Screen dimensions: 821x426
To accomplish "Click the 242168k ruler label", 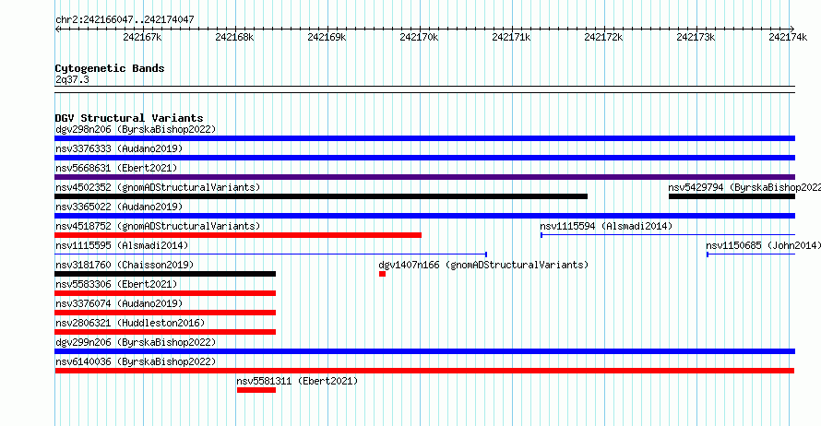I will (234, 37).
